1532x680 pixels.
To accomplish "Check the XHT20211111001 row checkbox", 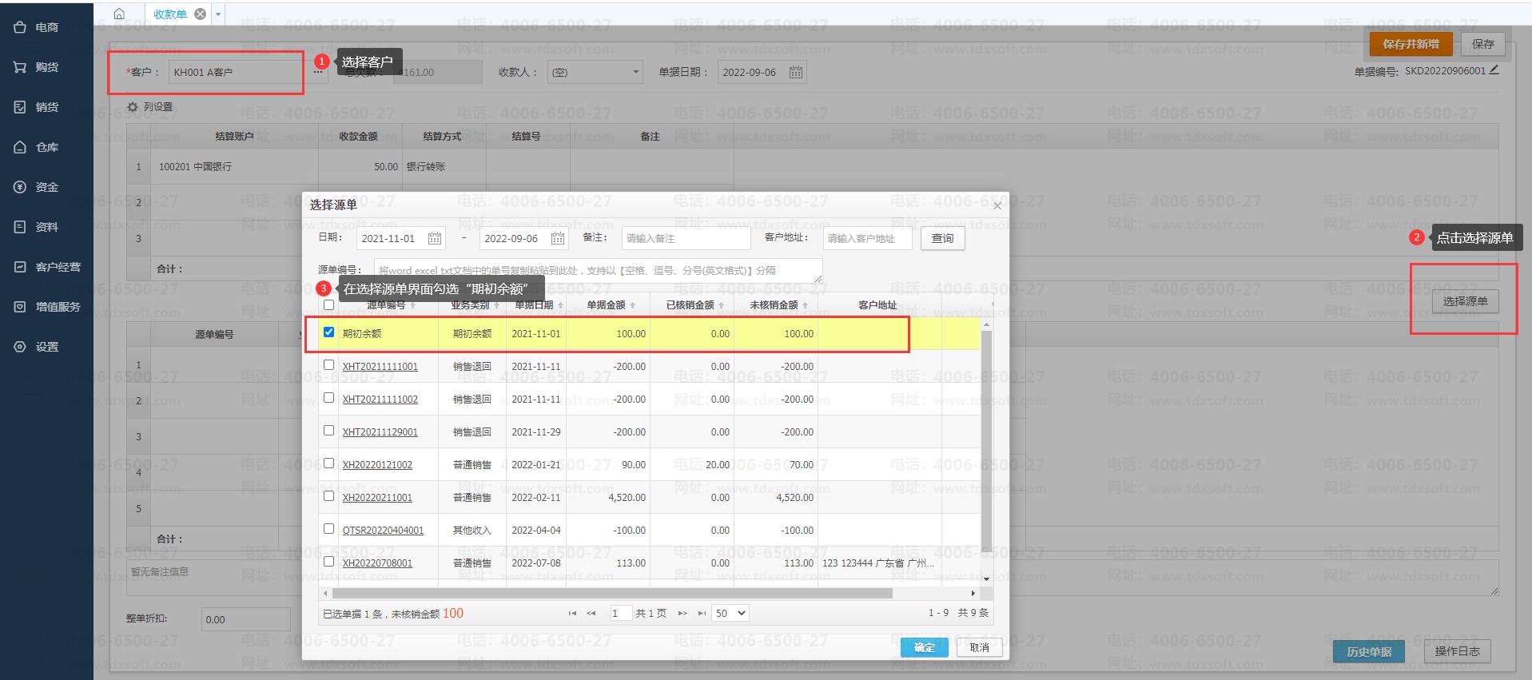I will 328,365.
